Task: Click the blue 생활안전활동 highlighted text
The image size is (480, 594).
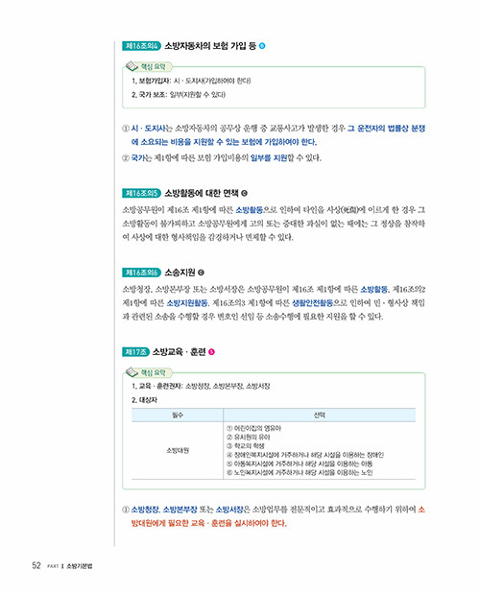Action: (313, 302)
